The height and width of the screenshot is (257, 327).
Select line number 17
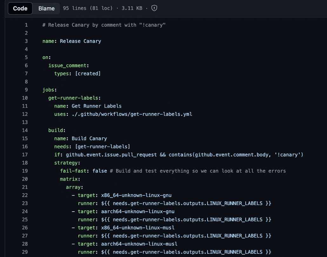pyautogui.click(x=25, y=155)
